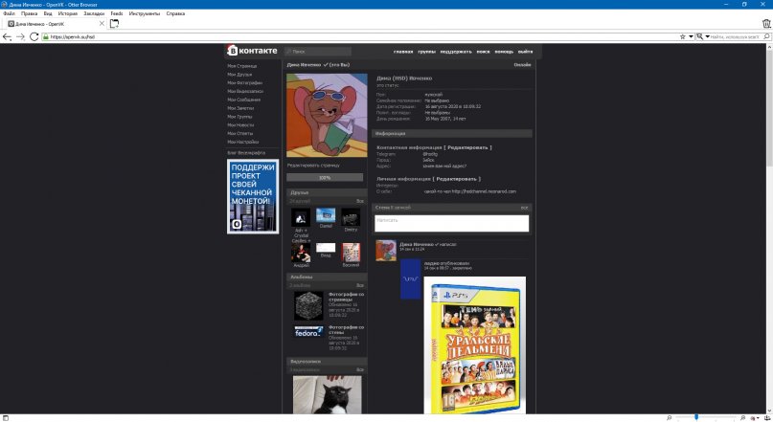Viewport: 773px width, 422px height.
Task: Open the Справка menu
Action: [x=175, y=13]
